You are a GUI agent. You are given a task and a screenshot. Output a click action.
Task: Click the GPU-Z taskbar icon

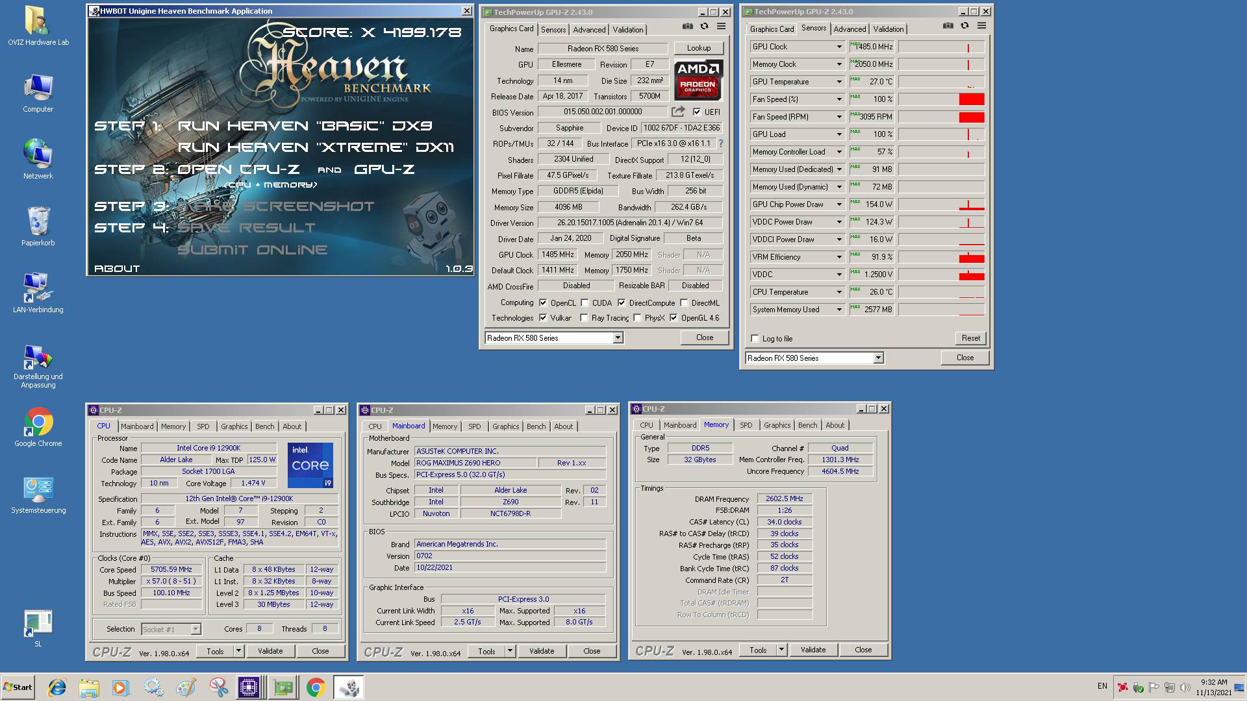(283, 687)
